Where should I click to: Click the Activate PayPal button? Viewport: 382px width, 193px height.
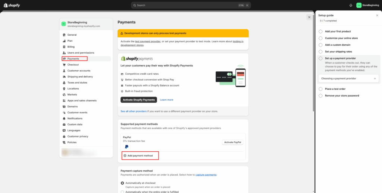[233, 142]
